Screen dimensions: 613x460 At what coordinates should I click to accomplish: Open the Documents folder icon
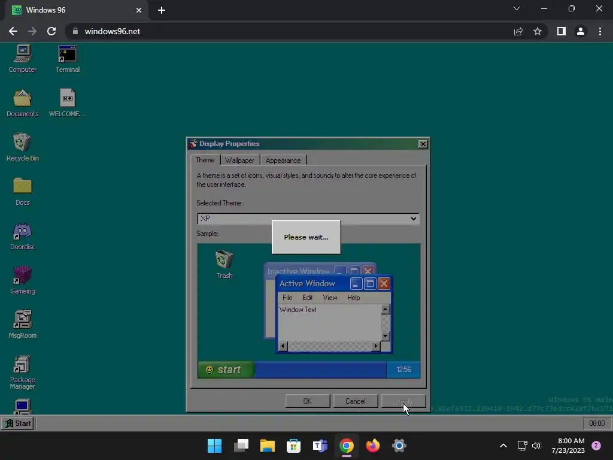23,103
